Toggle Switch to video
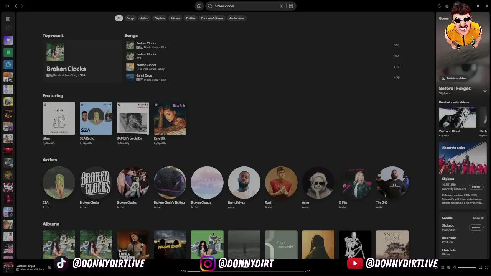This screenshot has height=276, width=491. tap(454, 78)
